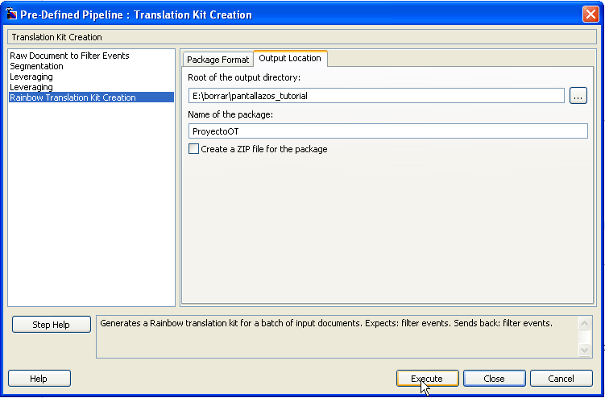The image size is (605, 398).
Task: Click the description box scroll up arrow
Action: [x=585, y=322]
